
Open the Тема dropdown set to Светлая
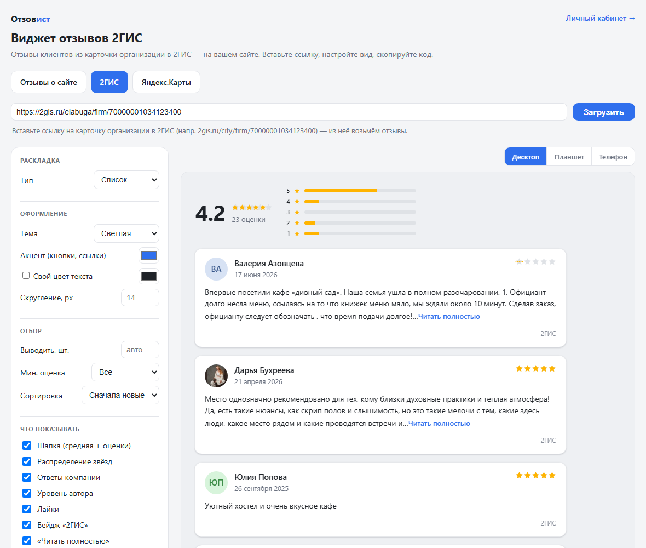tap(126, 233)
